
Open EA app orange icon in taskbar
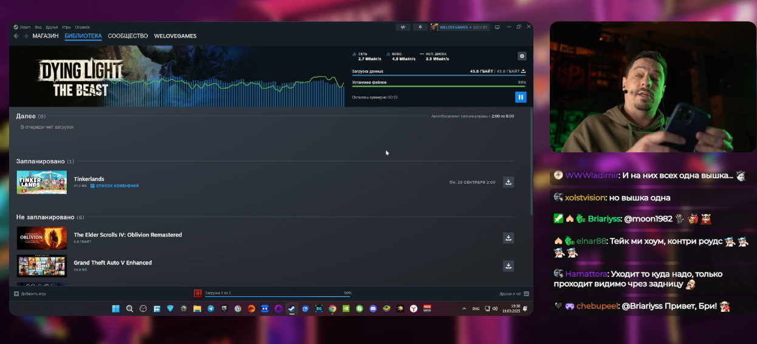251,309
